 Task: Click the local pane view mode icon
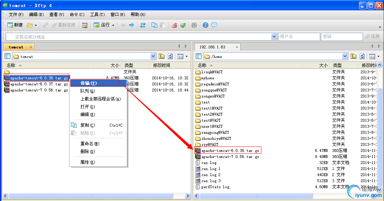[180, 57]
